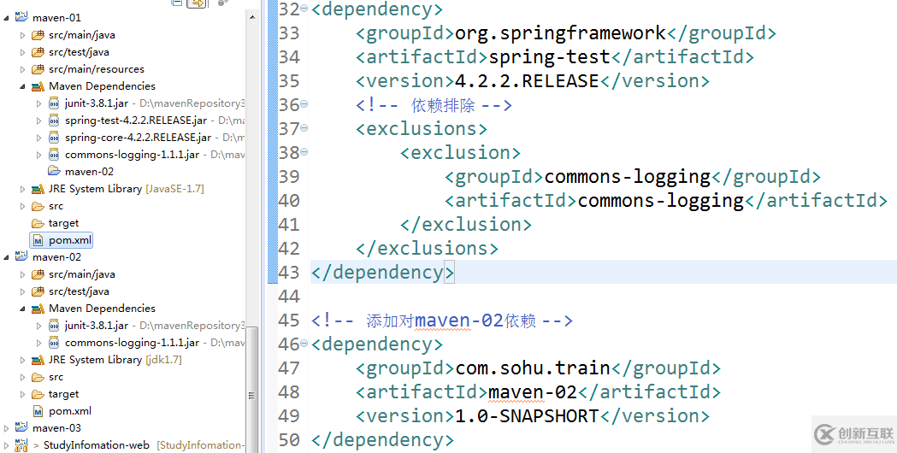Click the Package Explorer scrollbar up arrow

(x=251, y=18)
